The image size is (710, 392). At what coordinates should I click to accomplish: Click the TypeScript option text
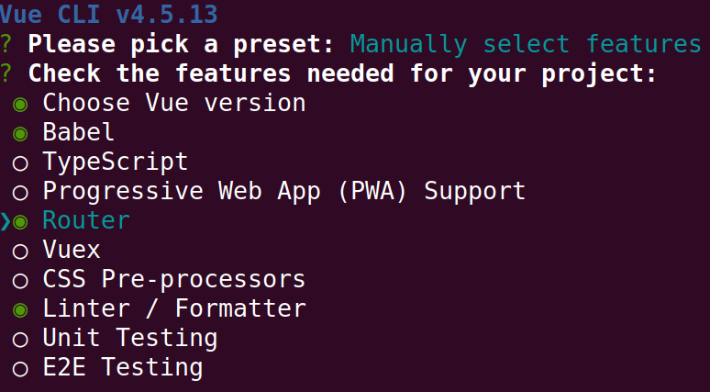(116, 162)
